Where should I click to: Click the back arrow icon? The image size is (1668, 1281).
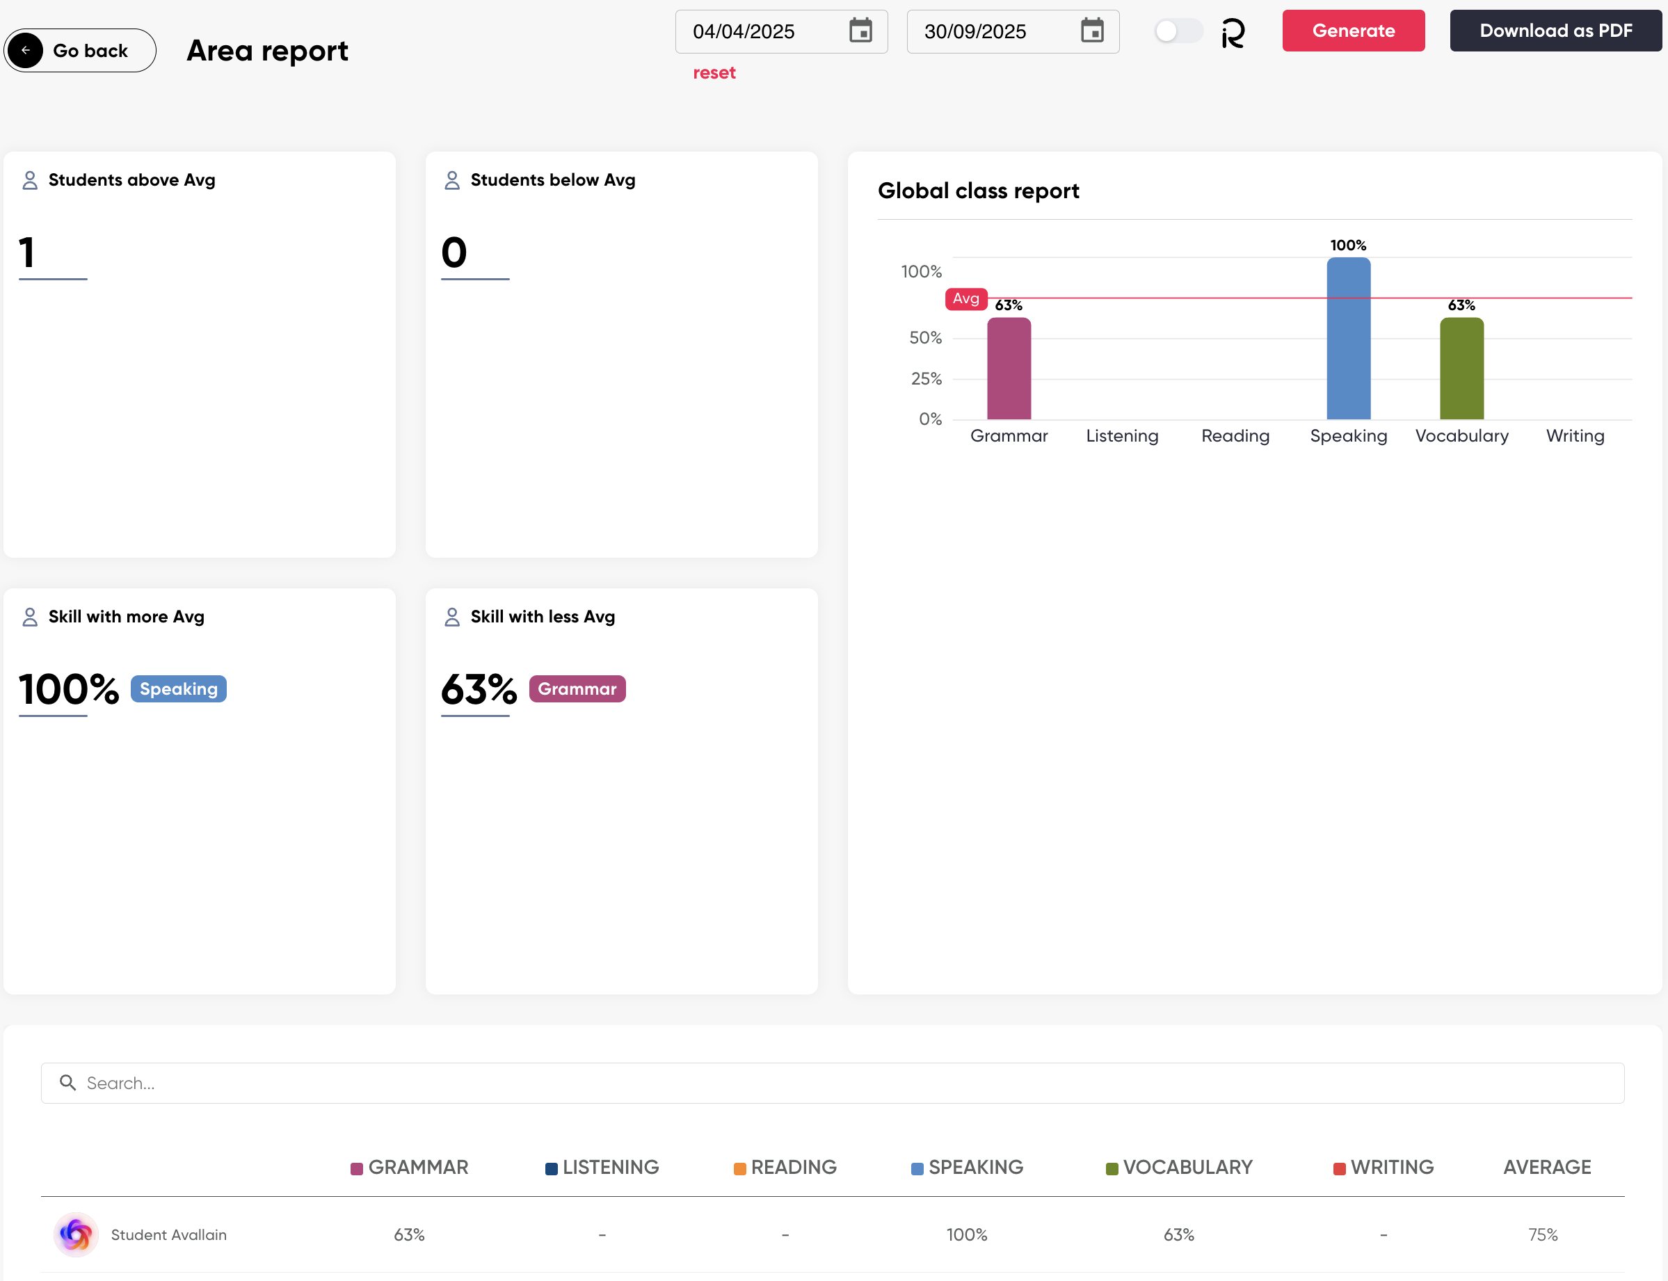(26, 50)
